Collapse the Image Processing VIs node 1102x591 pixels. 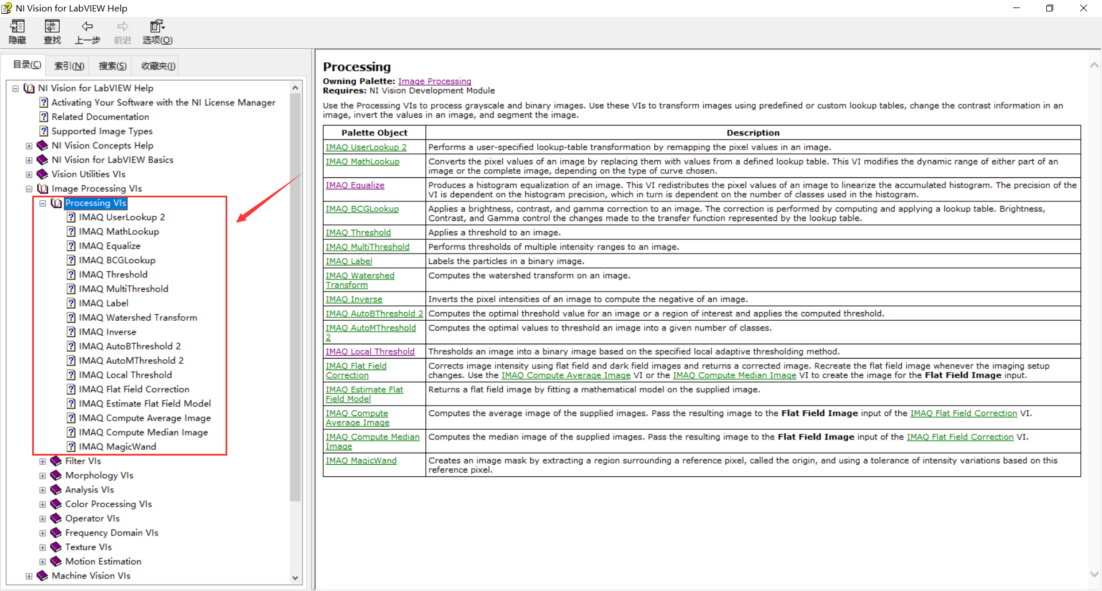point(29,189)
